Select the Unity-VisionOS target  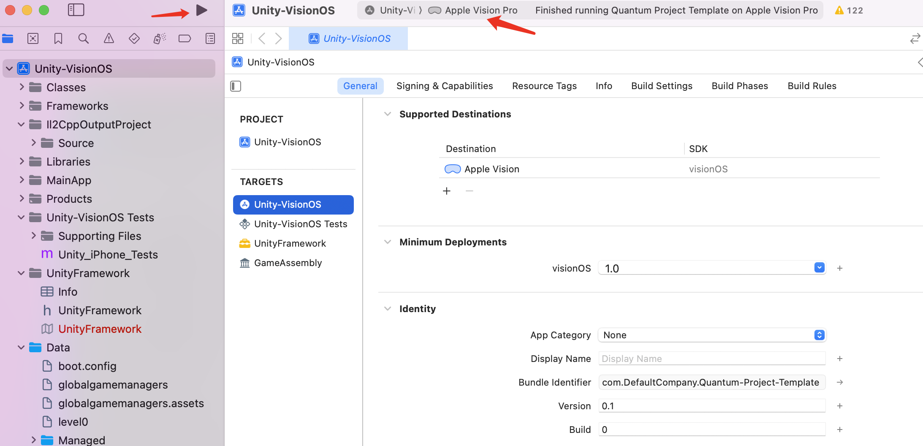293,204
